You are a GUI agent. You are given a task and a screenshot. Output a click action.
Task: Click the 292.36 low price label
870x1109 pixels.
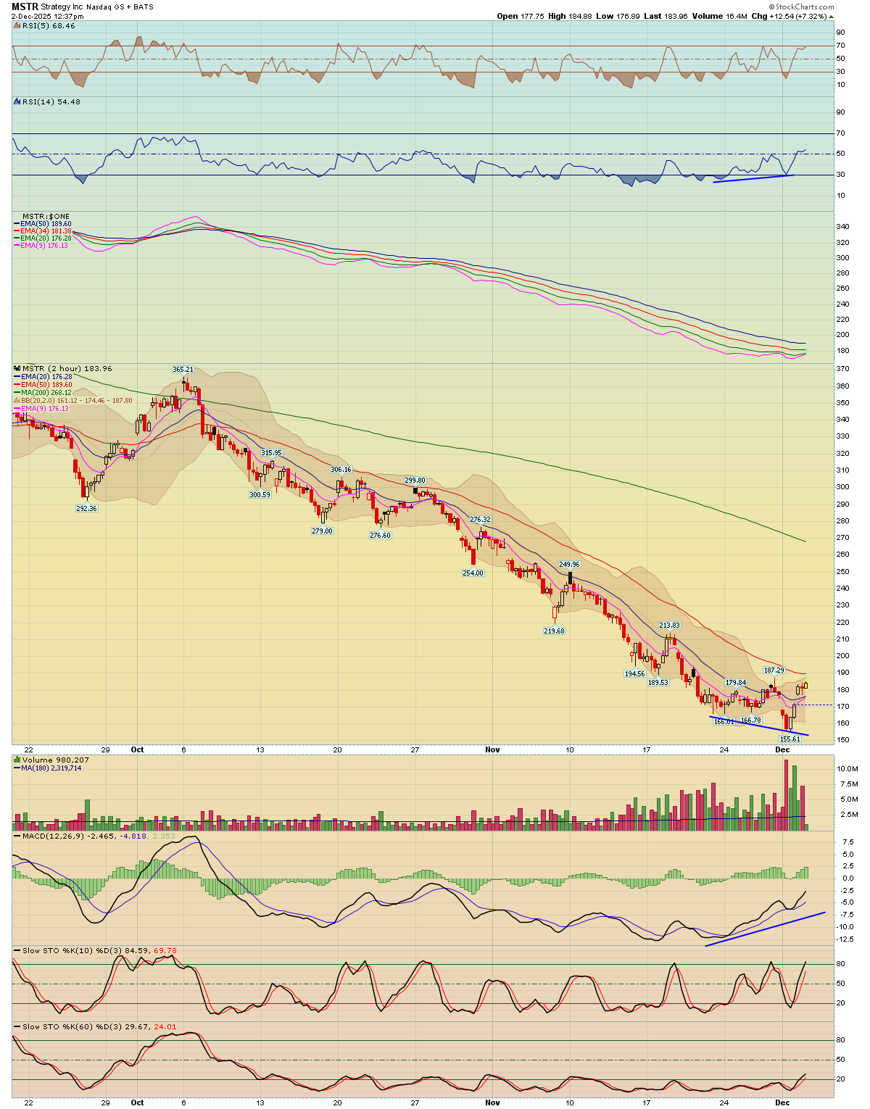(x=86, y=508)
